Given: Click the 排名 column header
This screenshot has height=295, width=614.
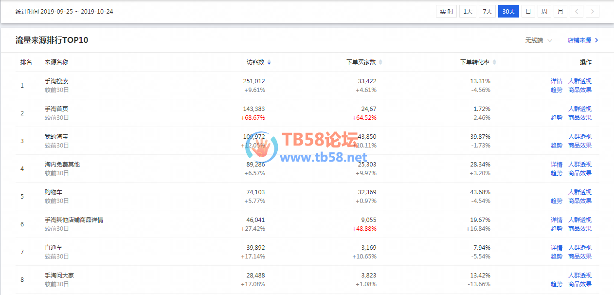Looking at the screenshot, I should [26, 62].
